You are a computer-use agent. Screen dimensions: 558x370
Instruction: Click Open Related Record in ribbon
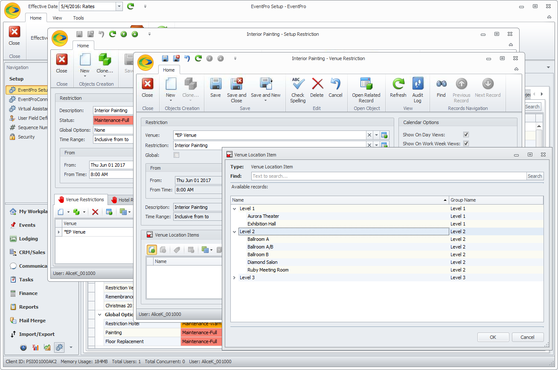[x=366, y=90]
